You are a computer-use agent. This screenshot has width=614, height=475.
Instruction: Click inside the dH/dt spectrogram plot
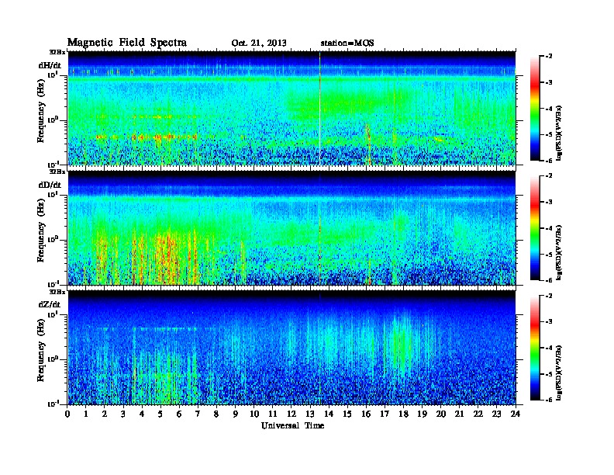click(291, 108)
